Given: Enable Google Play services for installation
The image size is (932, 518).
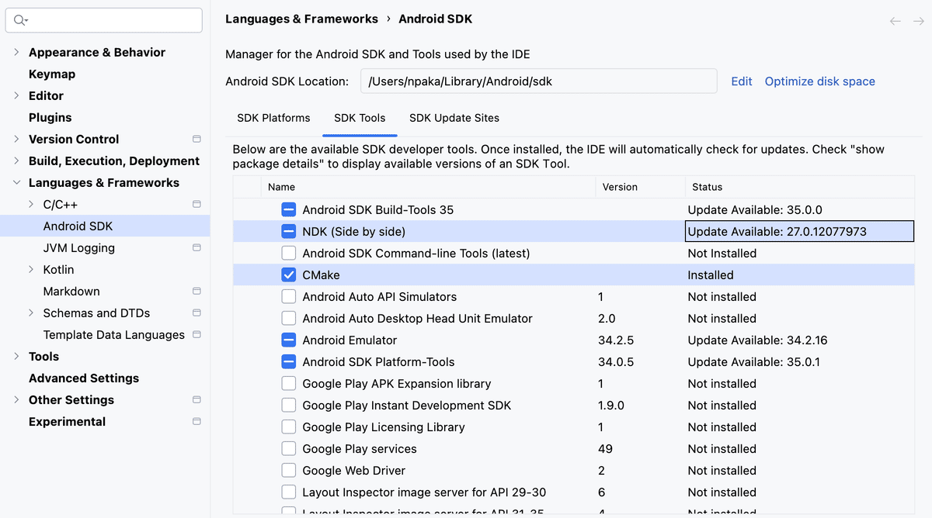Looking at the screenshot, I should point(288,448).
